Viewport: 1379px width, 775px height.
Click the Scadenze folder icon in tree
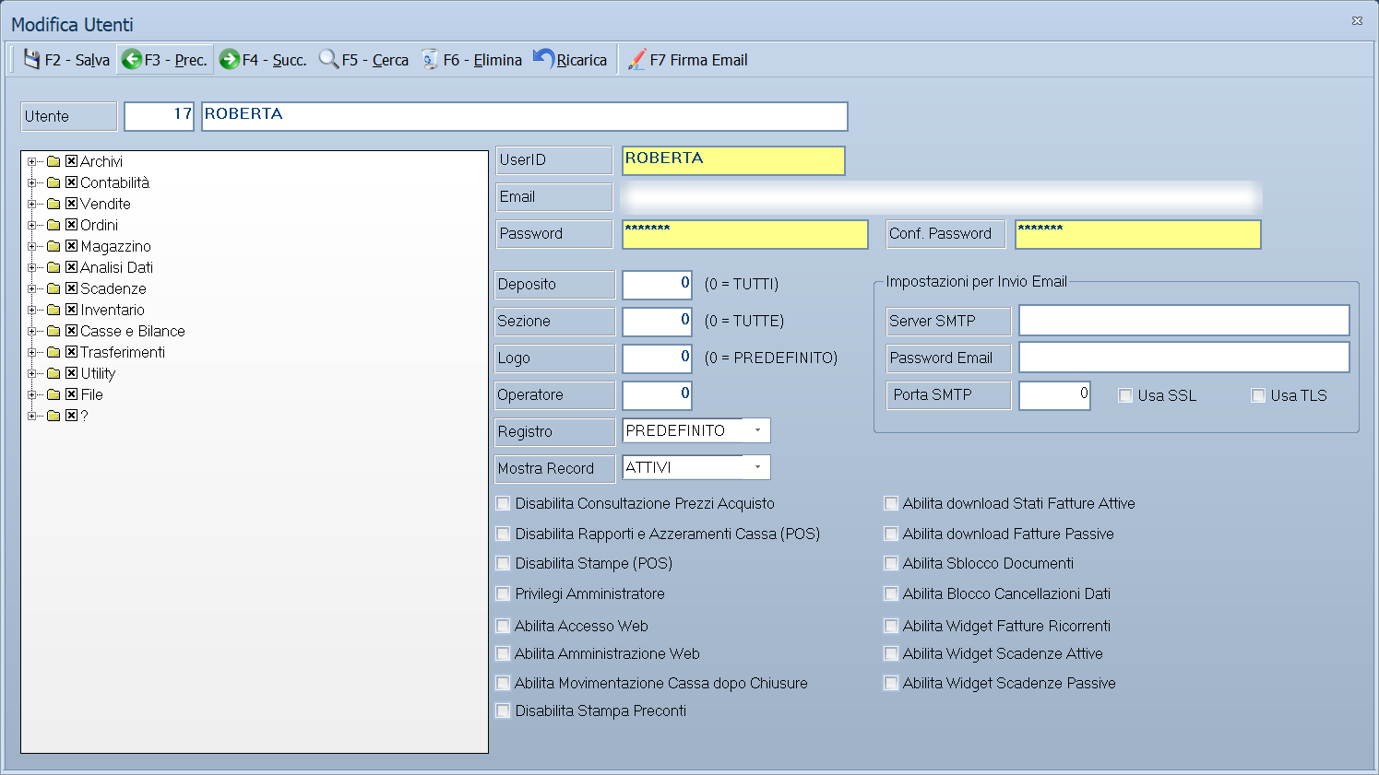coord(53,288)
